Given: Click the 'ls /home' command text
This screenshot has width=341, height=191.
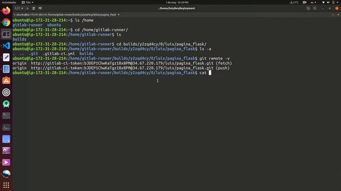Looking at the screenshot, I should click(x=84, y=20).
